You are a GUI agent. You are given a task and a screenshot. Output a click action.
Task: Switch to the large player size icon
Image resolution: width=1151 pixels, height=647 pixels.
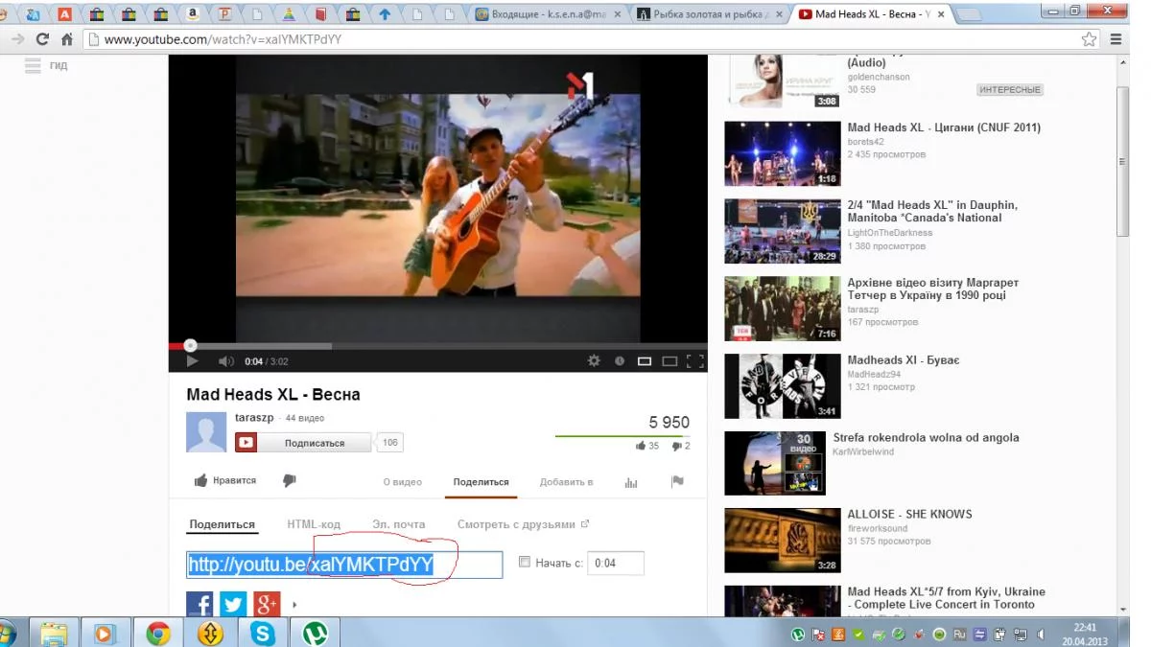[x=669, y=361]
